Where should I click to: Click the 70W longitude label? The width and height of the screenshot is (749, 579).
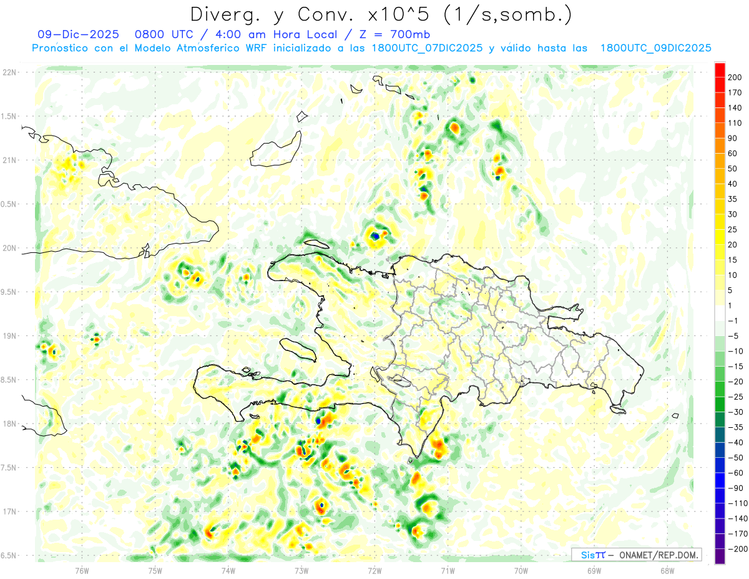pyautogui.click(x=521, y=570)
